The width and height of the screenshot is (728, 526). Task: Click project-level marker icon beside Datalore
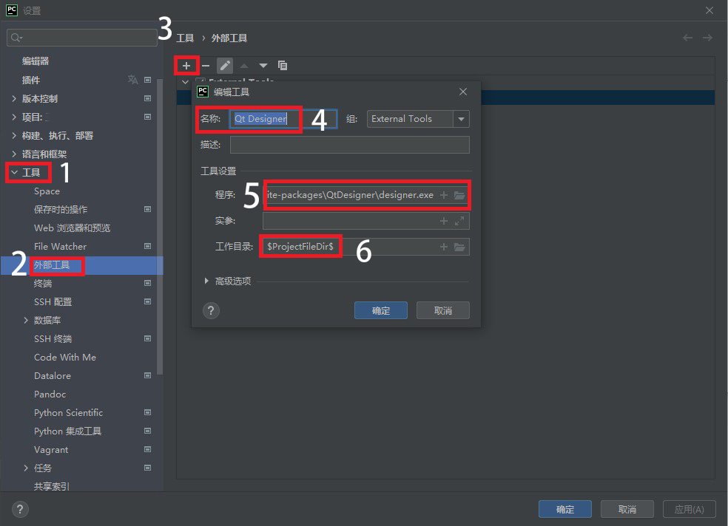pyautogui.click(x=148, y=376)
